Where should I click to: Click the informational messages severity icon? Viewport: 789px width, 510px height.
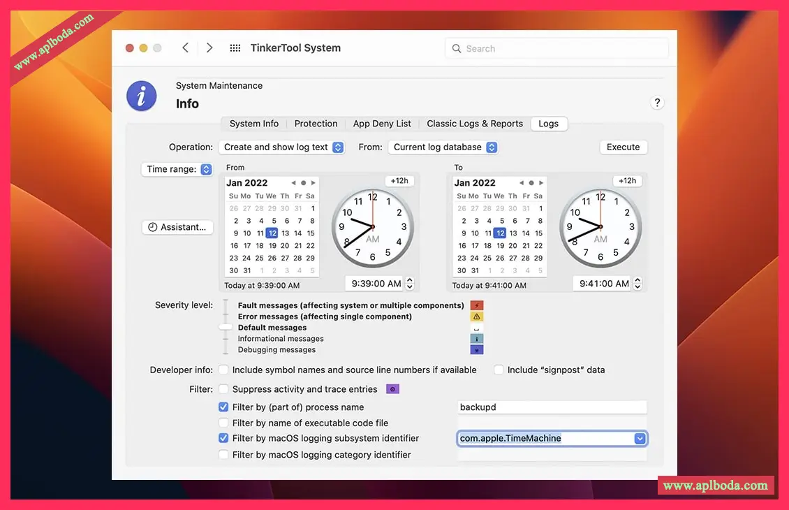[x=477, y=339]
